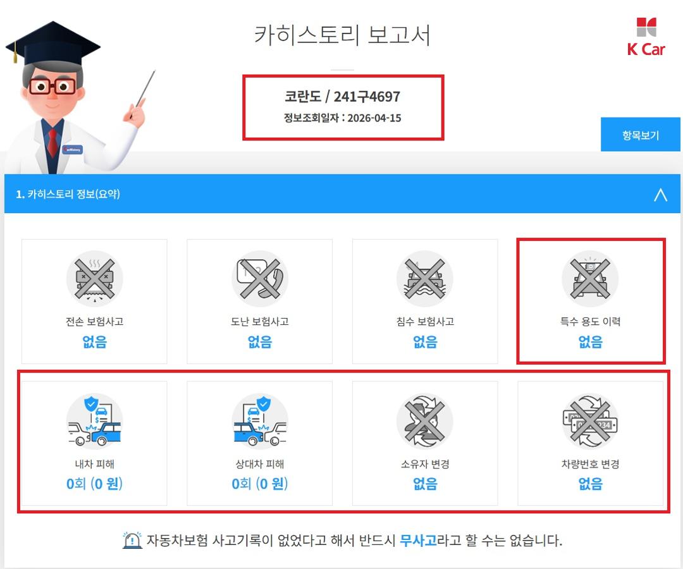Click the siren warning icon beside notice
This screenshot has width=683, height=569.
(132, 541)
